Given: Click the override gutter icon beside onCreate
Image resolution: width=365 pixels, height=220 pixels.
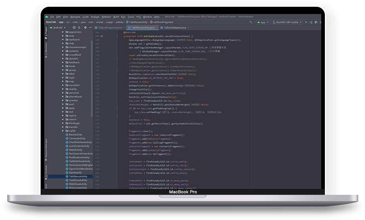Looking at the screenshot, I should coord(102,36).
